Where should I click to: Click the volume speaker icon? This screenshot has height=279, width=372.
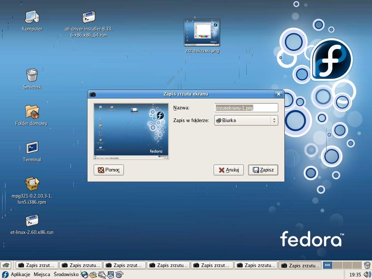coord(367,275)
